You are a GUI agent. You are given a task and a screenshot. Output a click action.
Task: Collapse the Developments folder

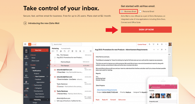(x=33, y=91)
